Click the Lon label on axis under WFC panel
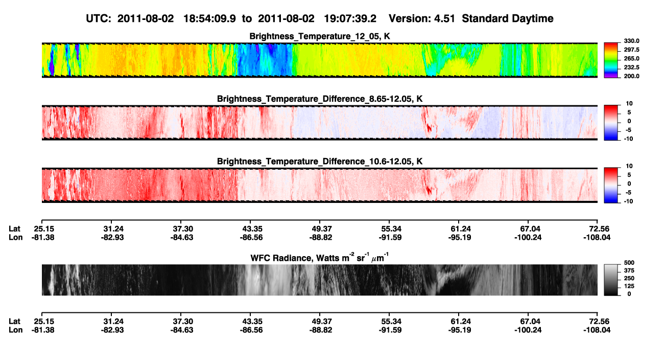Screen dimensions: 664x341 point(15,329)
